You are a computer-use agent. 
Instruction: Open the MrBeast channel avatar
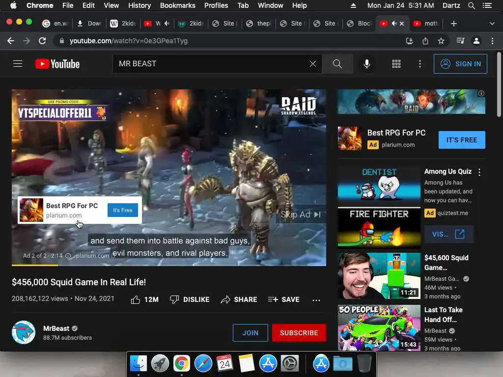tap(24, 332)
